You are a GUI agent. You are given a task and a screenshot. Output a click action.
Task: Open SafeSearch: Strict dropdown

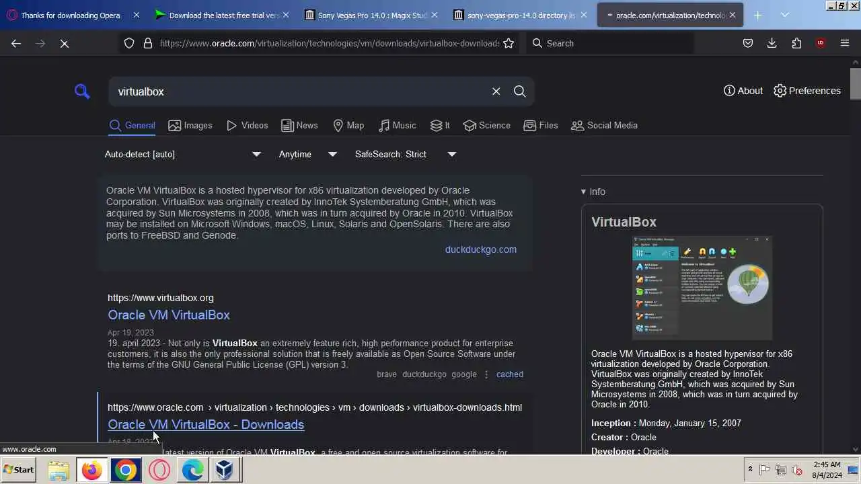tap(406, 154)
